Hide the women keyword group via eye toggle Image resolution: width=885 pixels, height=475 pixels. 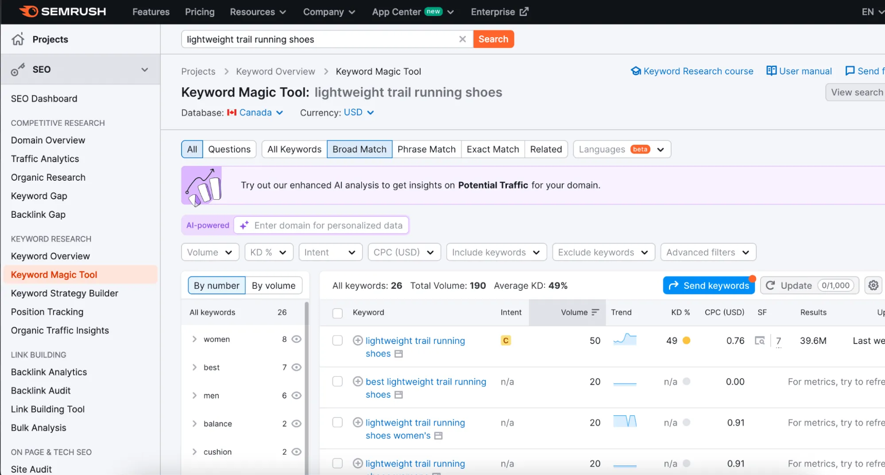click(296, 339)
